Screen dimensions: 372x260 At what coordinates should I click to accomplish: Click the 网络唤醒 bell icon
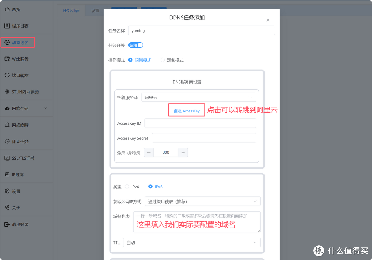tap(7, 125)
